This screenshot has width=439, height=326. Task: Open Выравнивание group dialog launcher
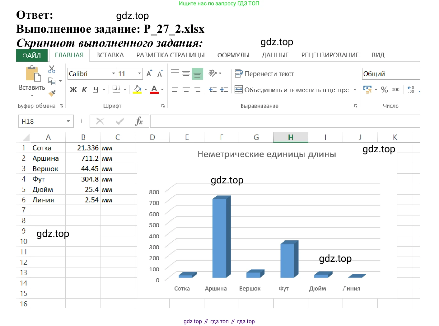click(356, 106)
